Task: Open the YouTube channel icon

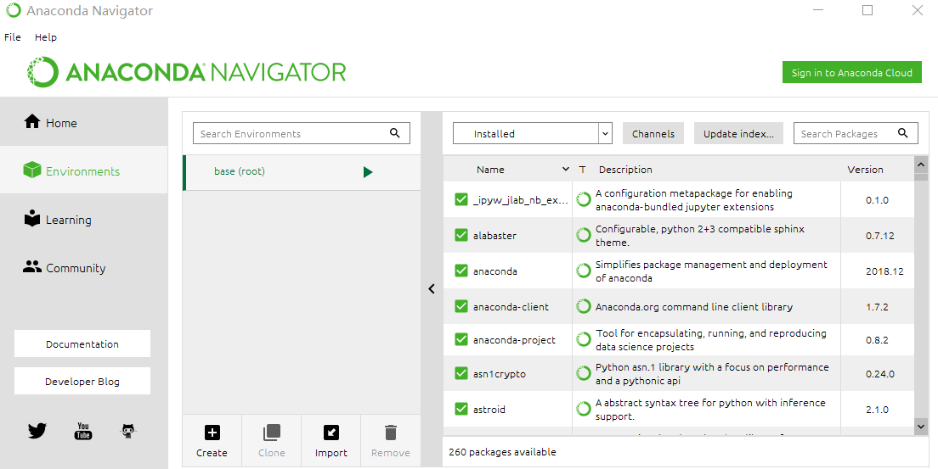Action: click(83, 430)
